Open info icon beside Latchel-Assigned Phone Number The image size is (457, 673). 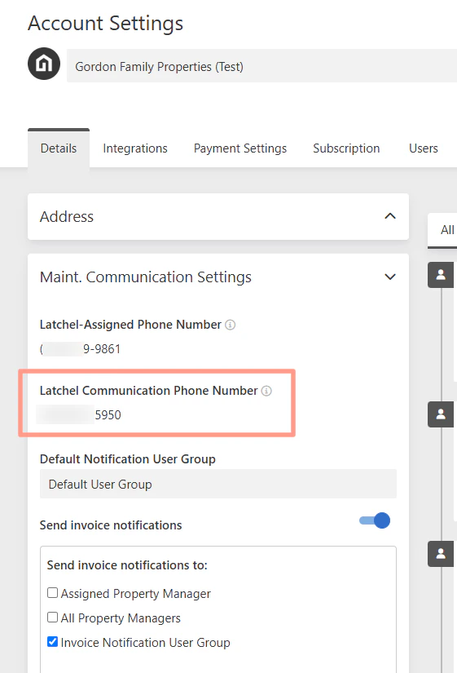(x=231, y=325)
